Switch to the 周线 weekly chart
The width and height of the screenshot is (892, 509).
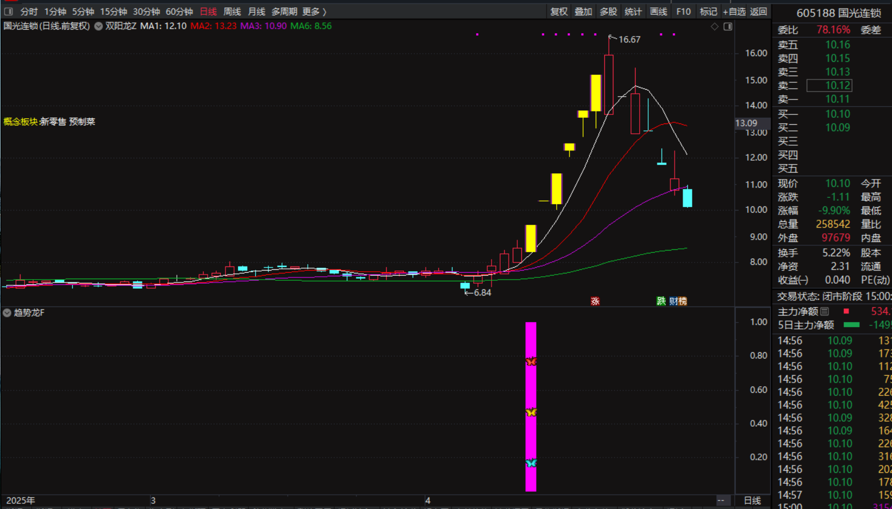pyautogui.click(x=232, y=11)
